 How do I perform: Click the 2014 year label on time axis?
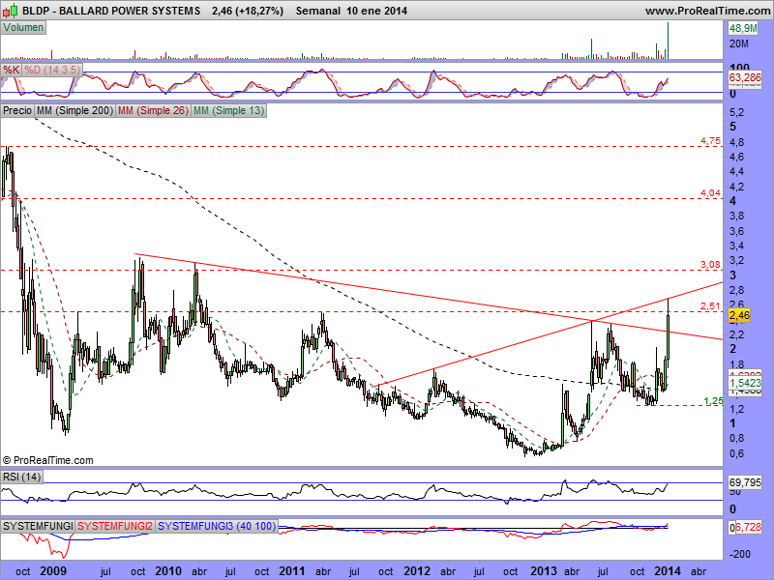coord(667,571)
